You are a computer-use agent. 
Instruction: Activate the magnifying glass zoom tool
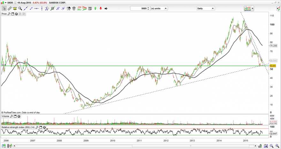(20, 8)
